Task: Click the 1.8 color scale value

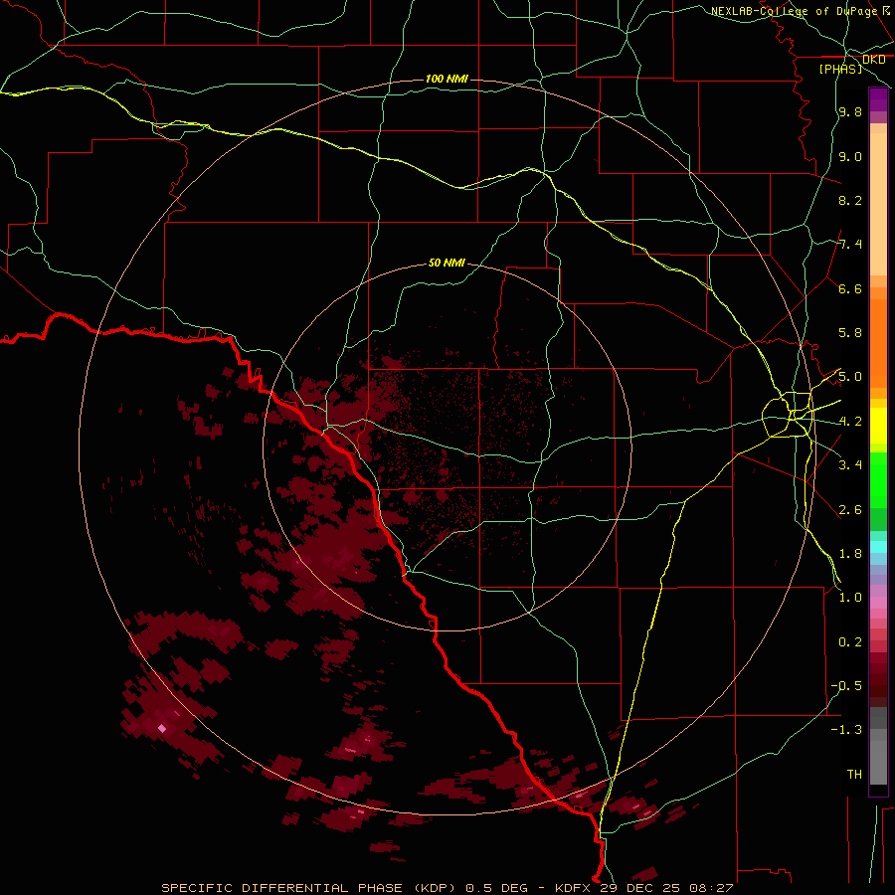Action: (850, 554)
